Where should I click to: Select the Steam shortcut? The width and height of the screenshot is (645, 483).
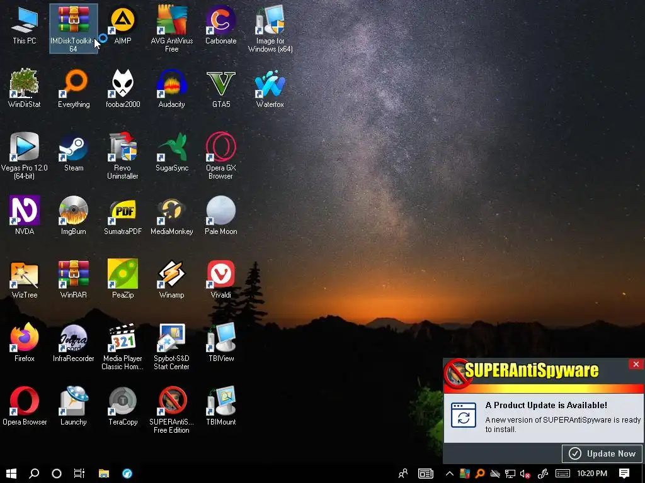click(74, 153)
